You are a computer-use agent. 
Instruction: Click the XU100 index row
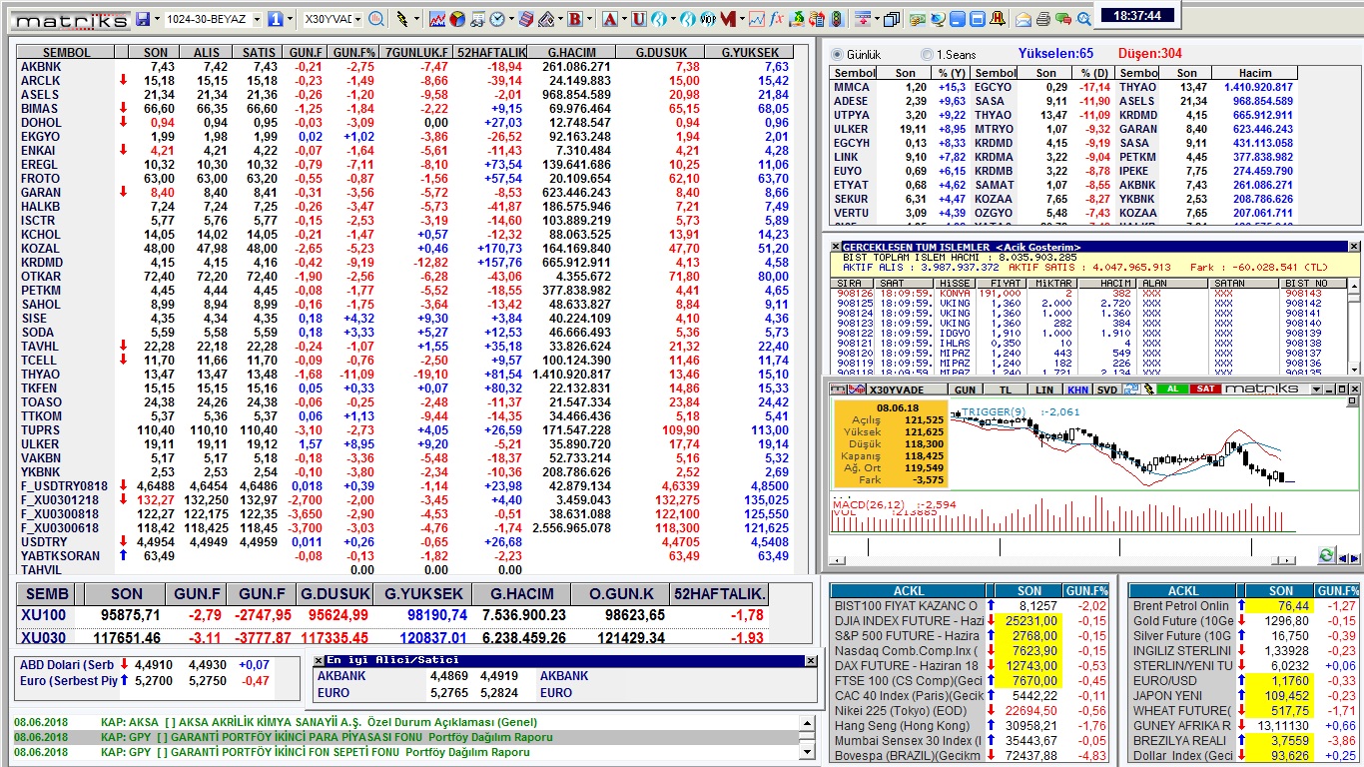(x=394, y=615)
